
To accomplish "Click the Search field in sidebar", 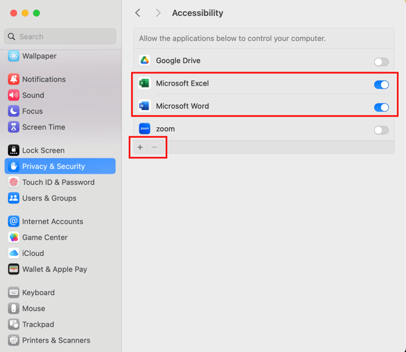I will pyautogui.click(x=63, y=36).
